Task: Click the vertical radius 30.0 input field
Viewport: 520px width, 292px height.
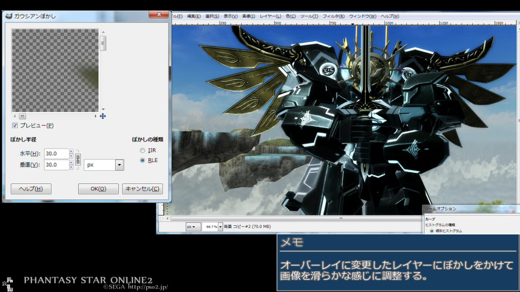Action: pyautogui.click(x=56, y=165)
